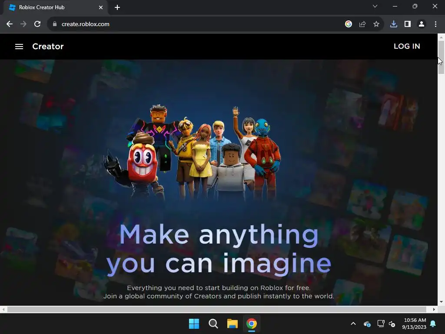445x334 pixels.
Task: Bookmark this tab with the star icon
Action: pos(376,24)
